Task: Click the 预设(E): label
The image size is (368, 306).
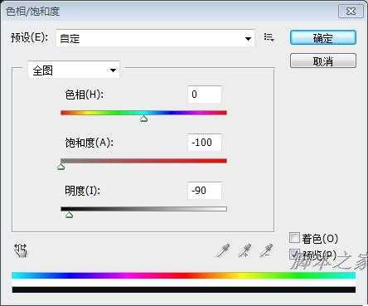Action: 30,37
